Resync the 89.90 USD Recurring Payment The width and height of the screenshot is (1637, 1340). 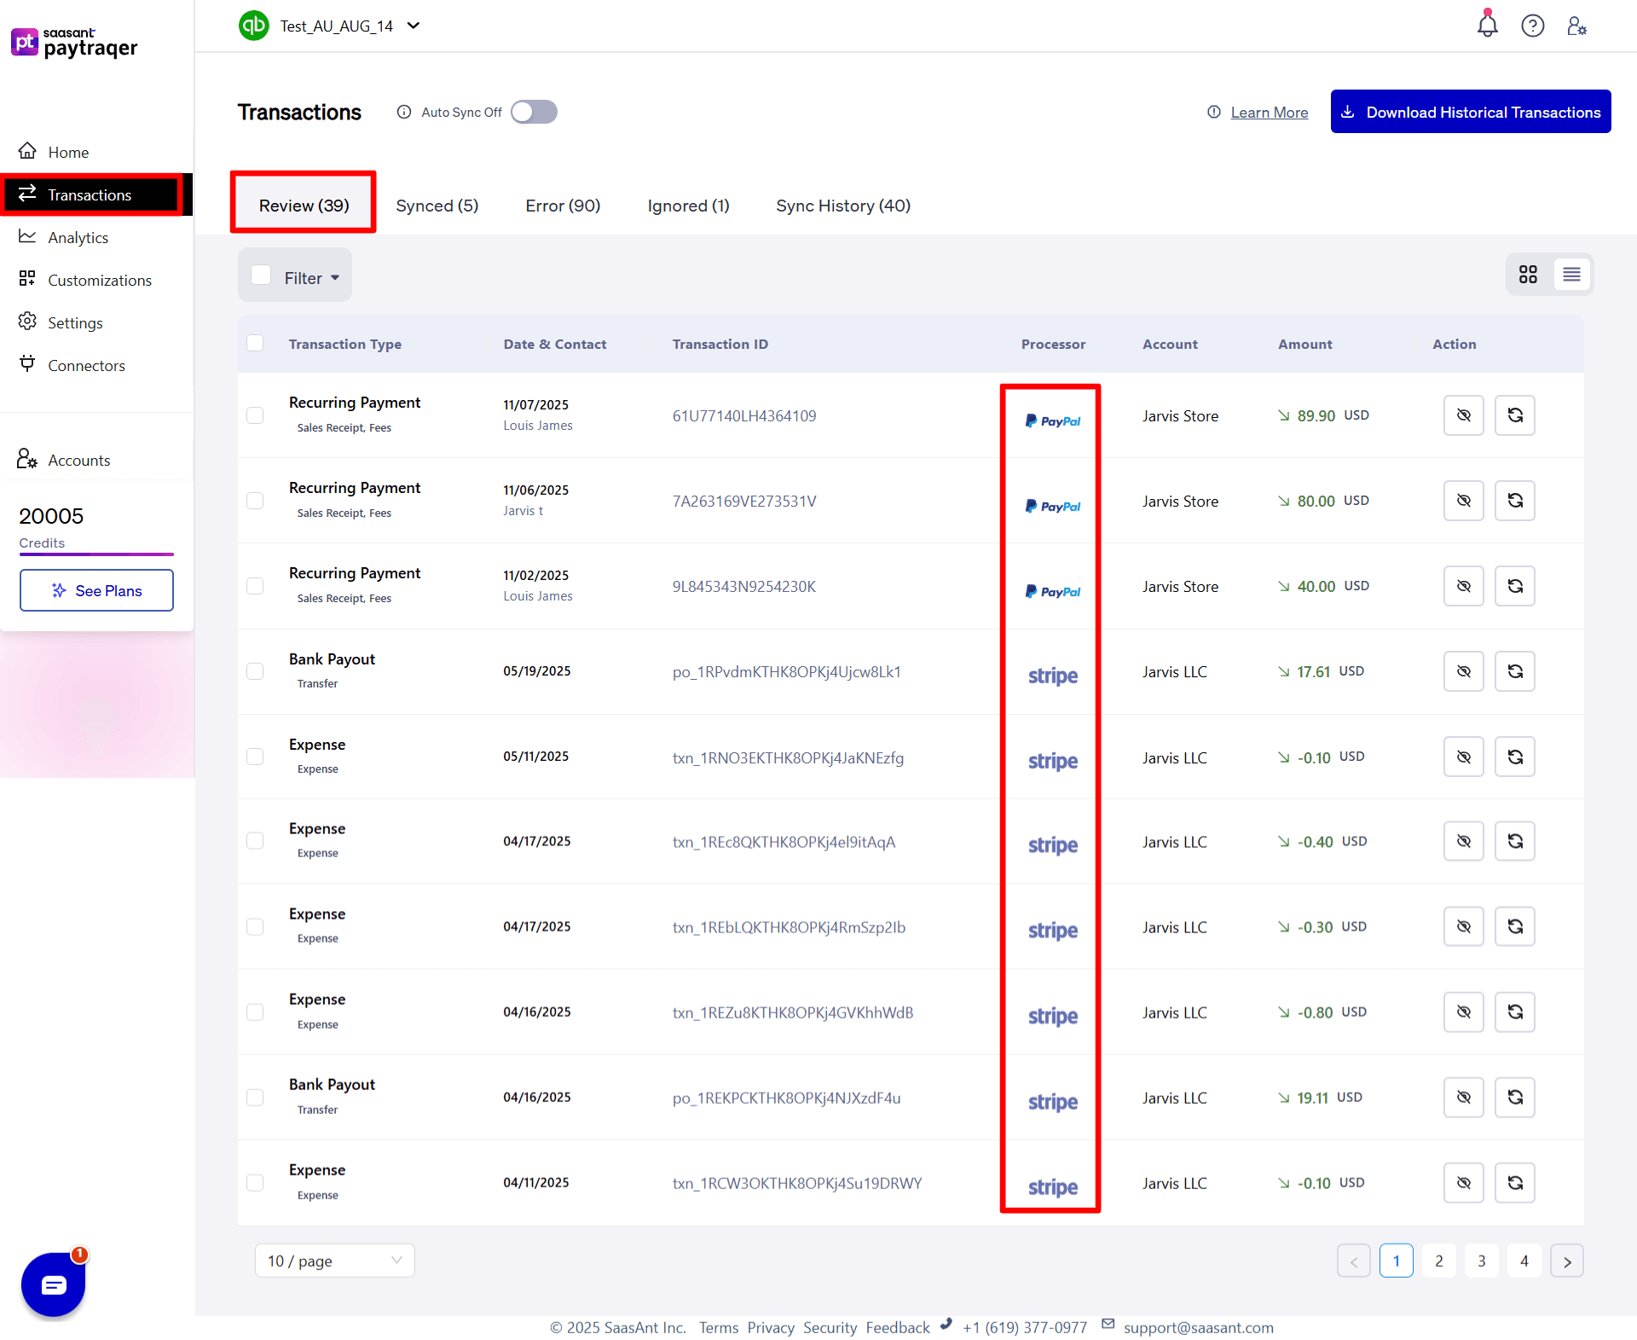click(x=1513, y=415)
